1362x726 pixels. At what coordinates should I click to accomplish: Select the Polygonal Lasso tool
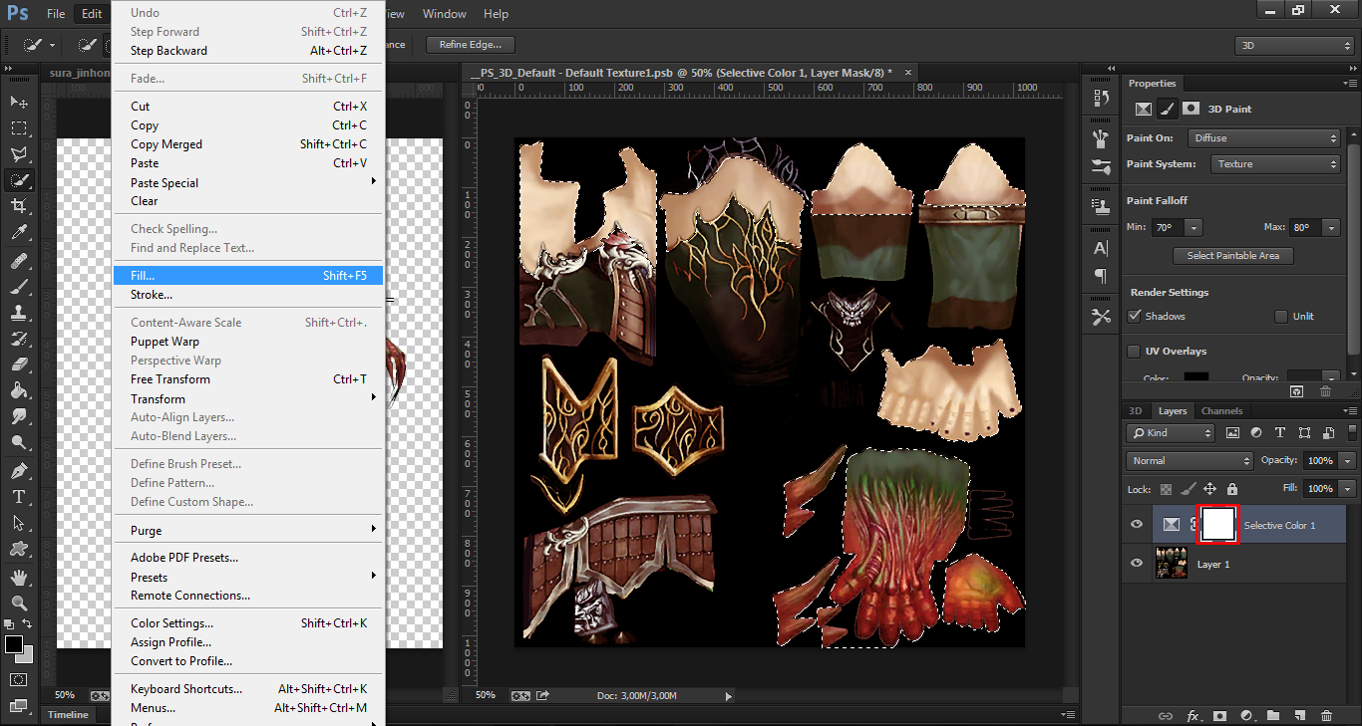point(19,154)
